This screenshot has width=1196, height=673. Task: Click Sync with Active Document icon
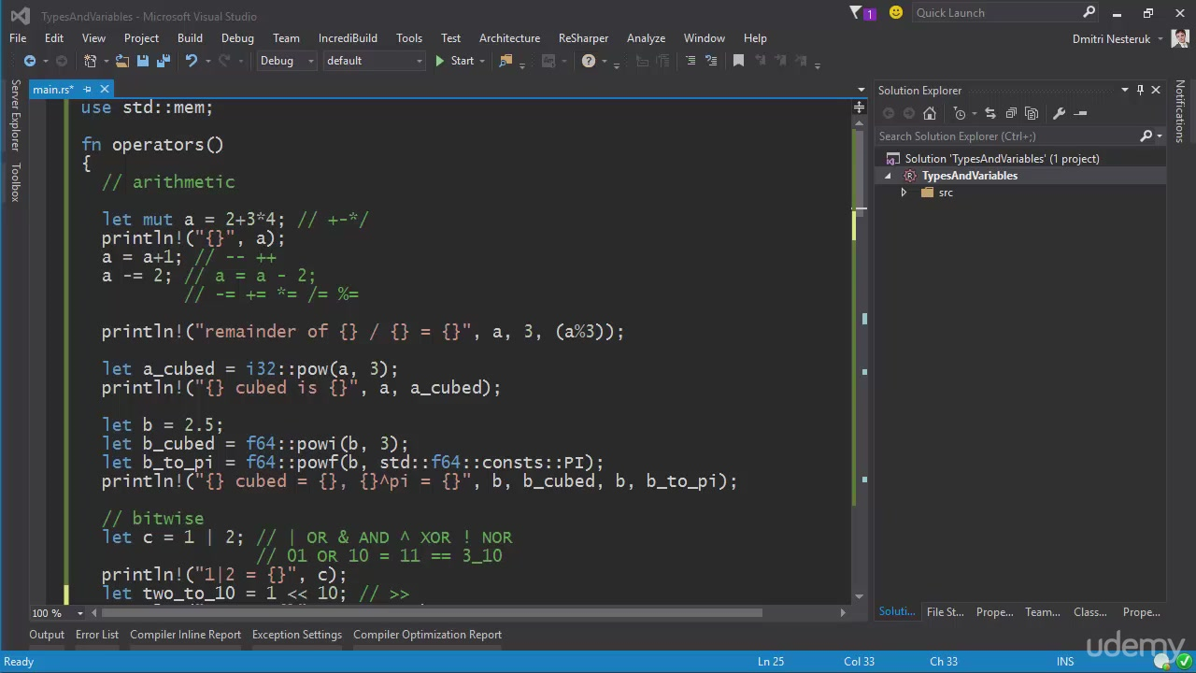pos(990,113)
